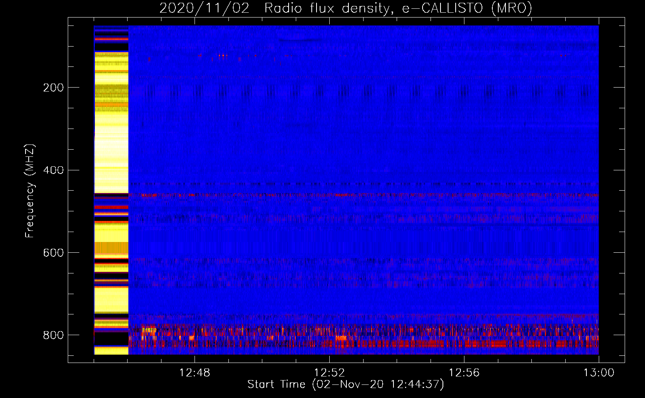Image resolution: width=645 pixels, height=398 pixels.
Task: Click the 12:56 time tick label
Action: 464,373
